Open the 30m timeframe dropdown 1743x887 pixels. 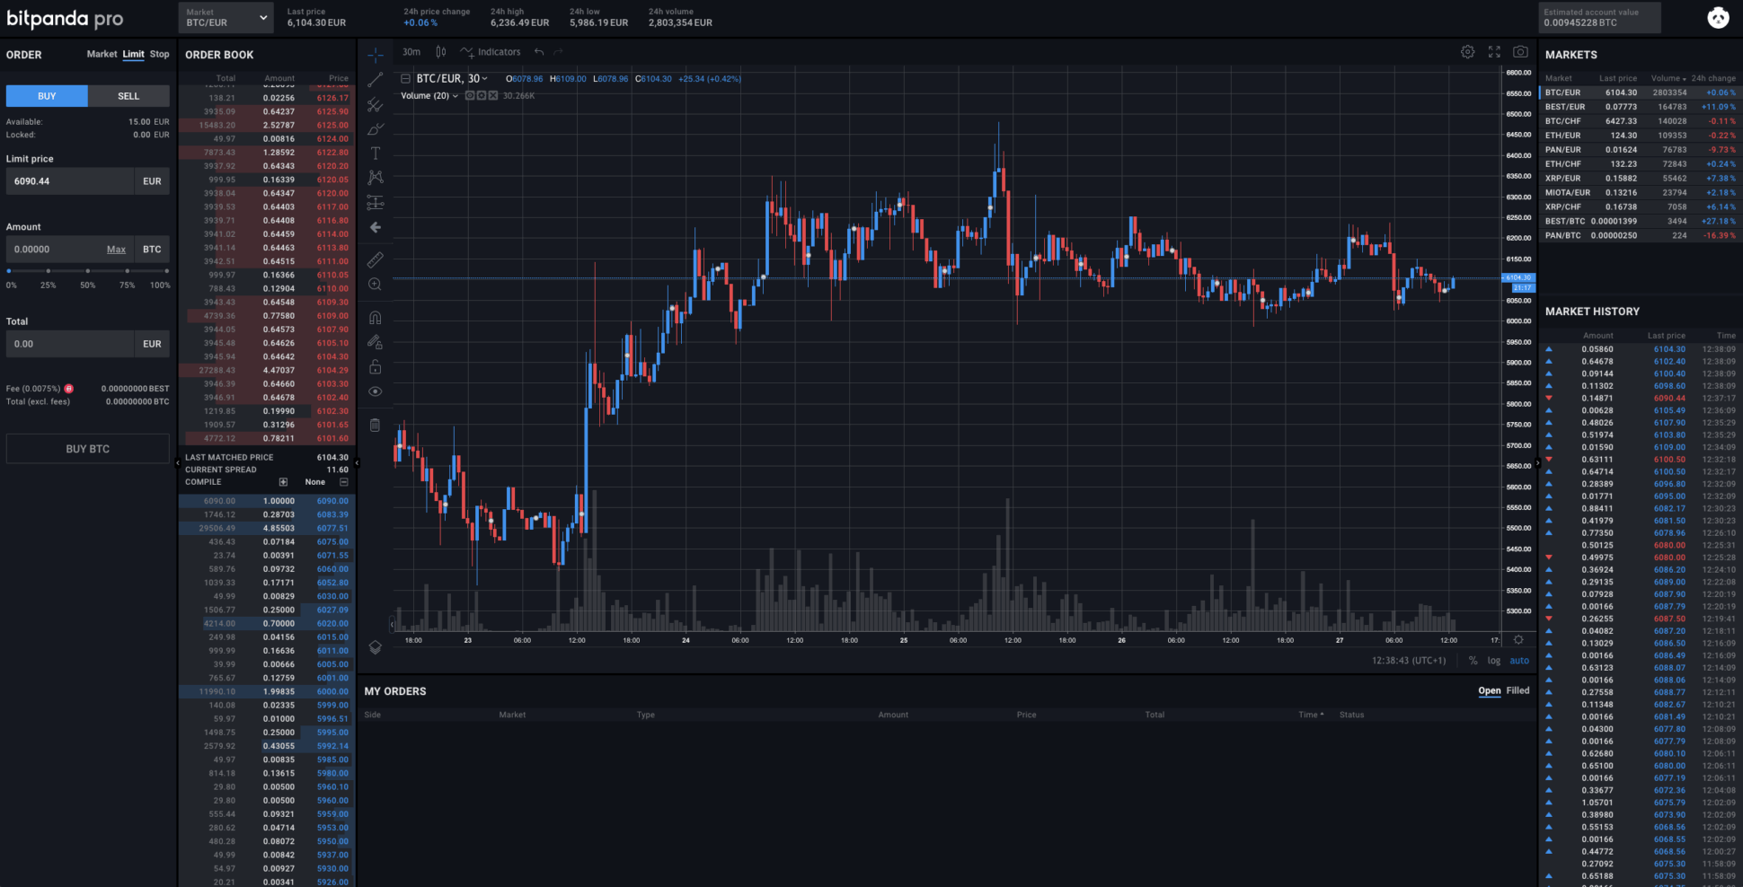[411, 52]
